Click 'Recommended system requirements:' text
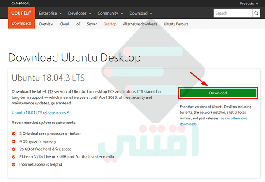 (44, 123)
